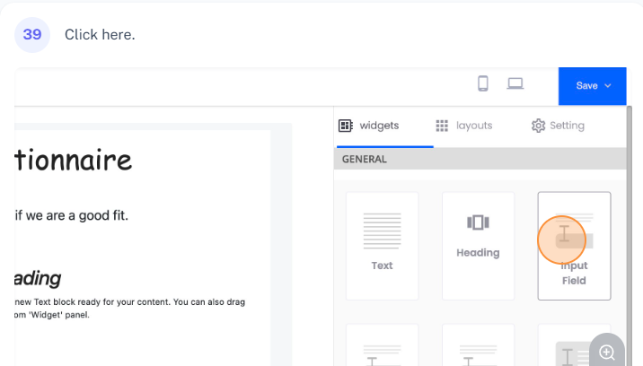The width and height of the screenshot is (643, 366).
Task: Switch to the layouts tab
Action: pos(464,126)
